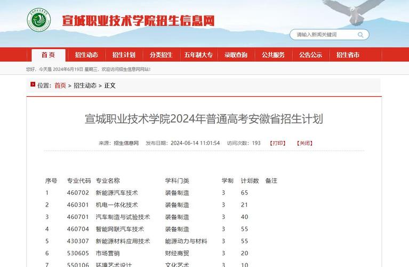Click the 学科门类 column header
This screenshot has width=409, height=267.
tap(177, 181)
